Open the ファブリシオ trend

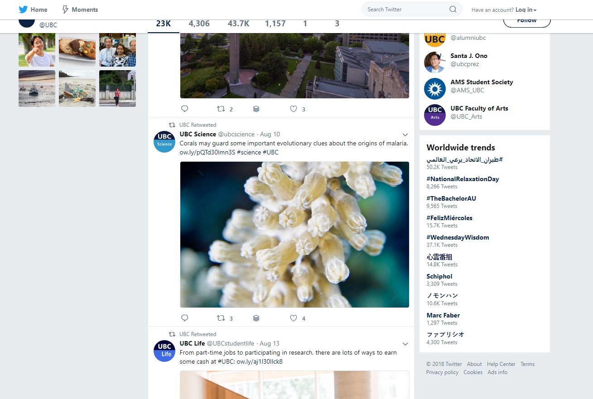pos(445,335)
